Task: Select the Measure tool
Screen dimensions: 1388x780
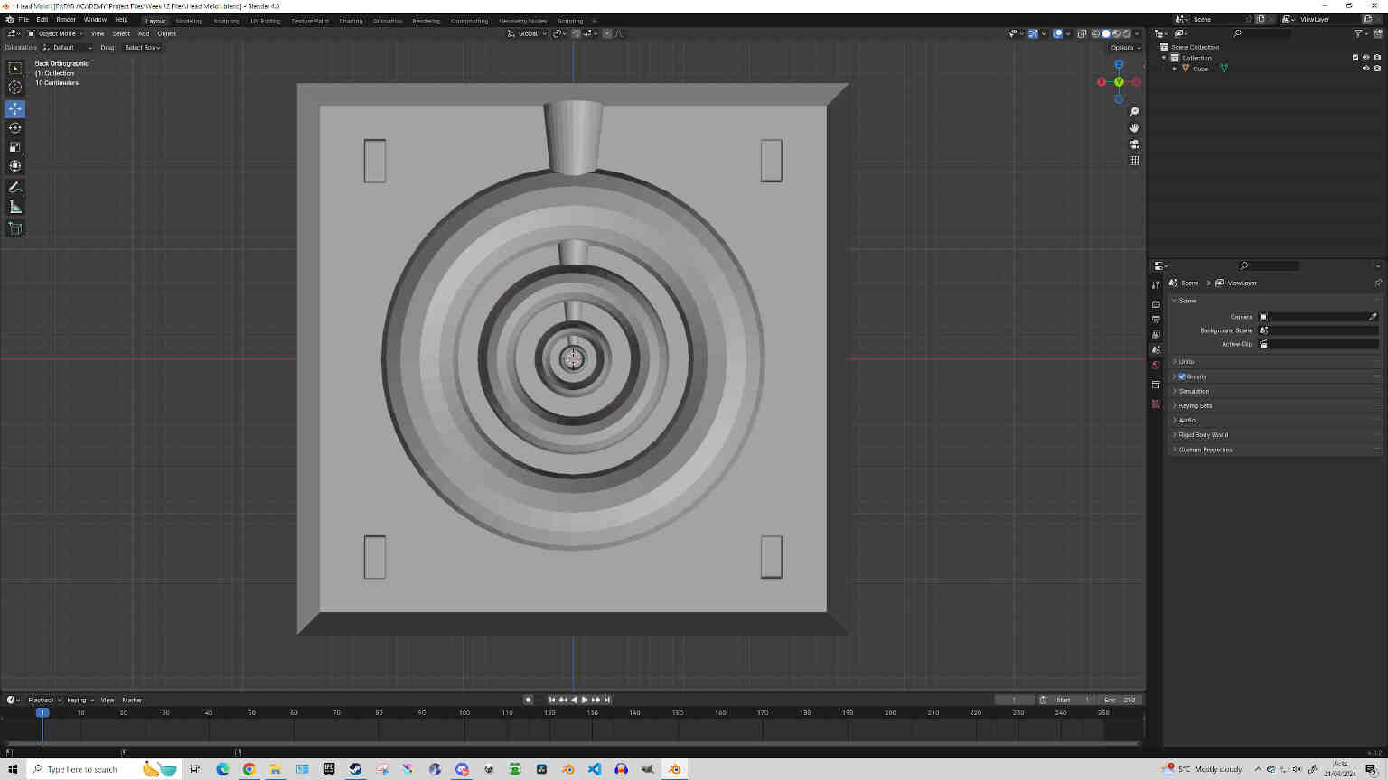Action: (x=15, y=207)
